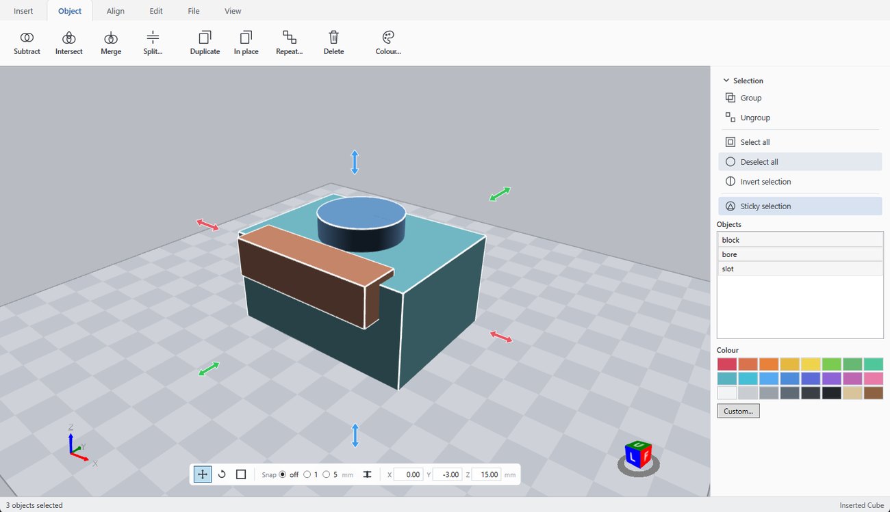The width and height of the screenshot is (890, 512).
Task: Open the Split tool
Action: click(x=153, y=43)
